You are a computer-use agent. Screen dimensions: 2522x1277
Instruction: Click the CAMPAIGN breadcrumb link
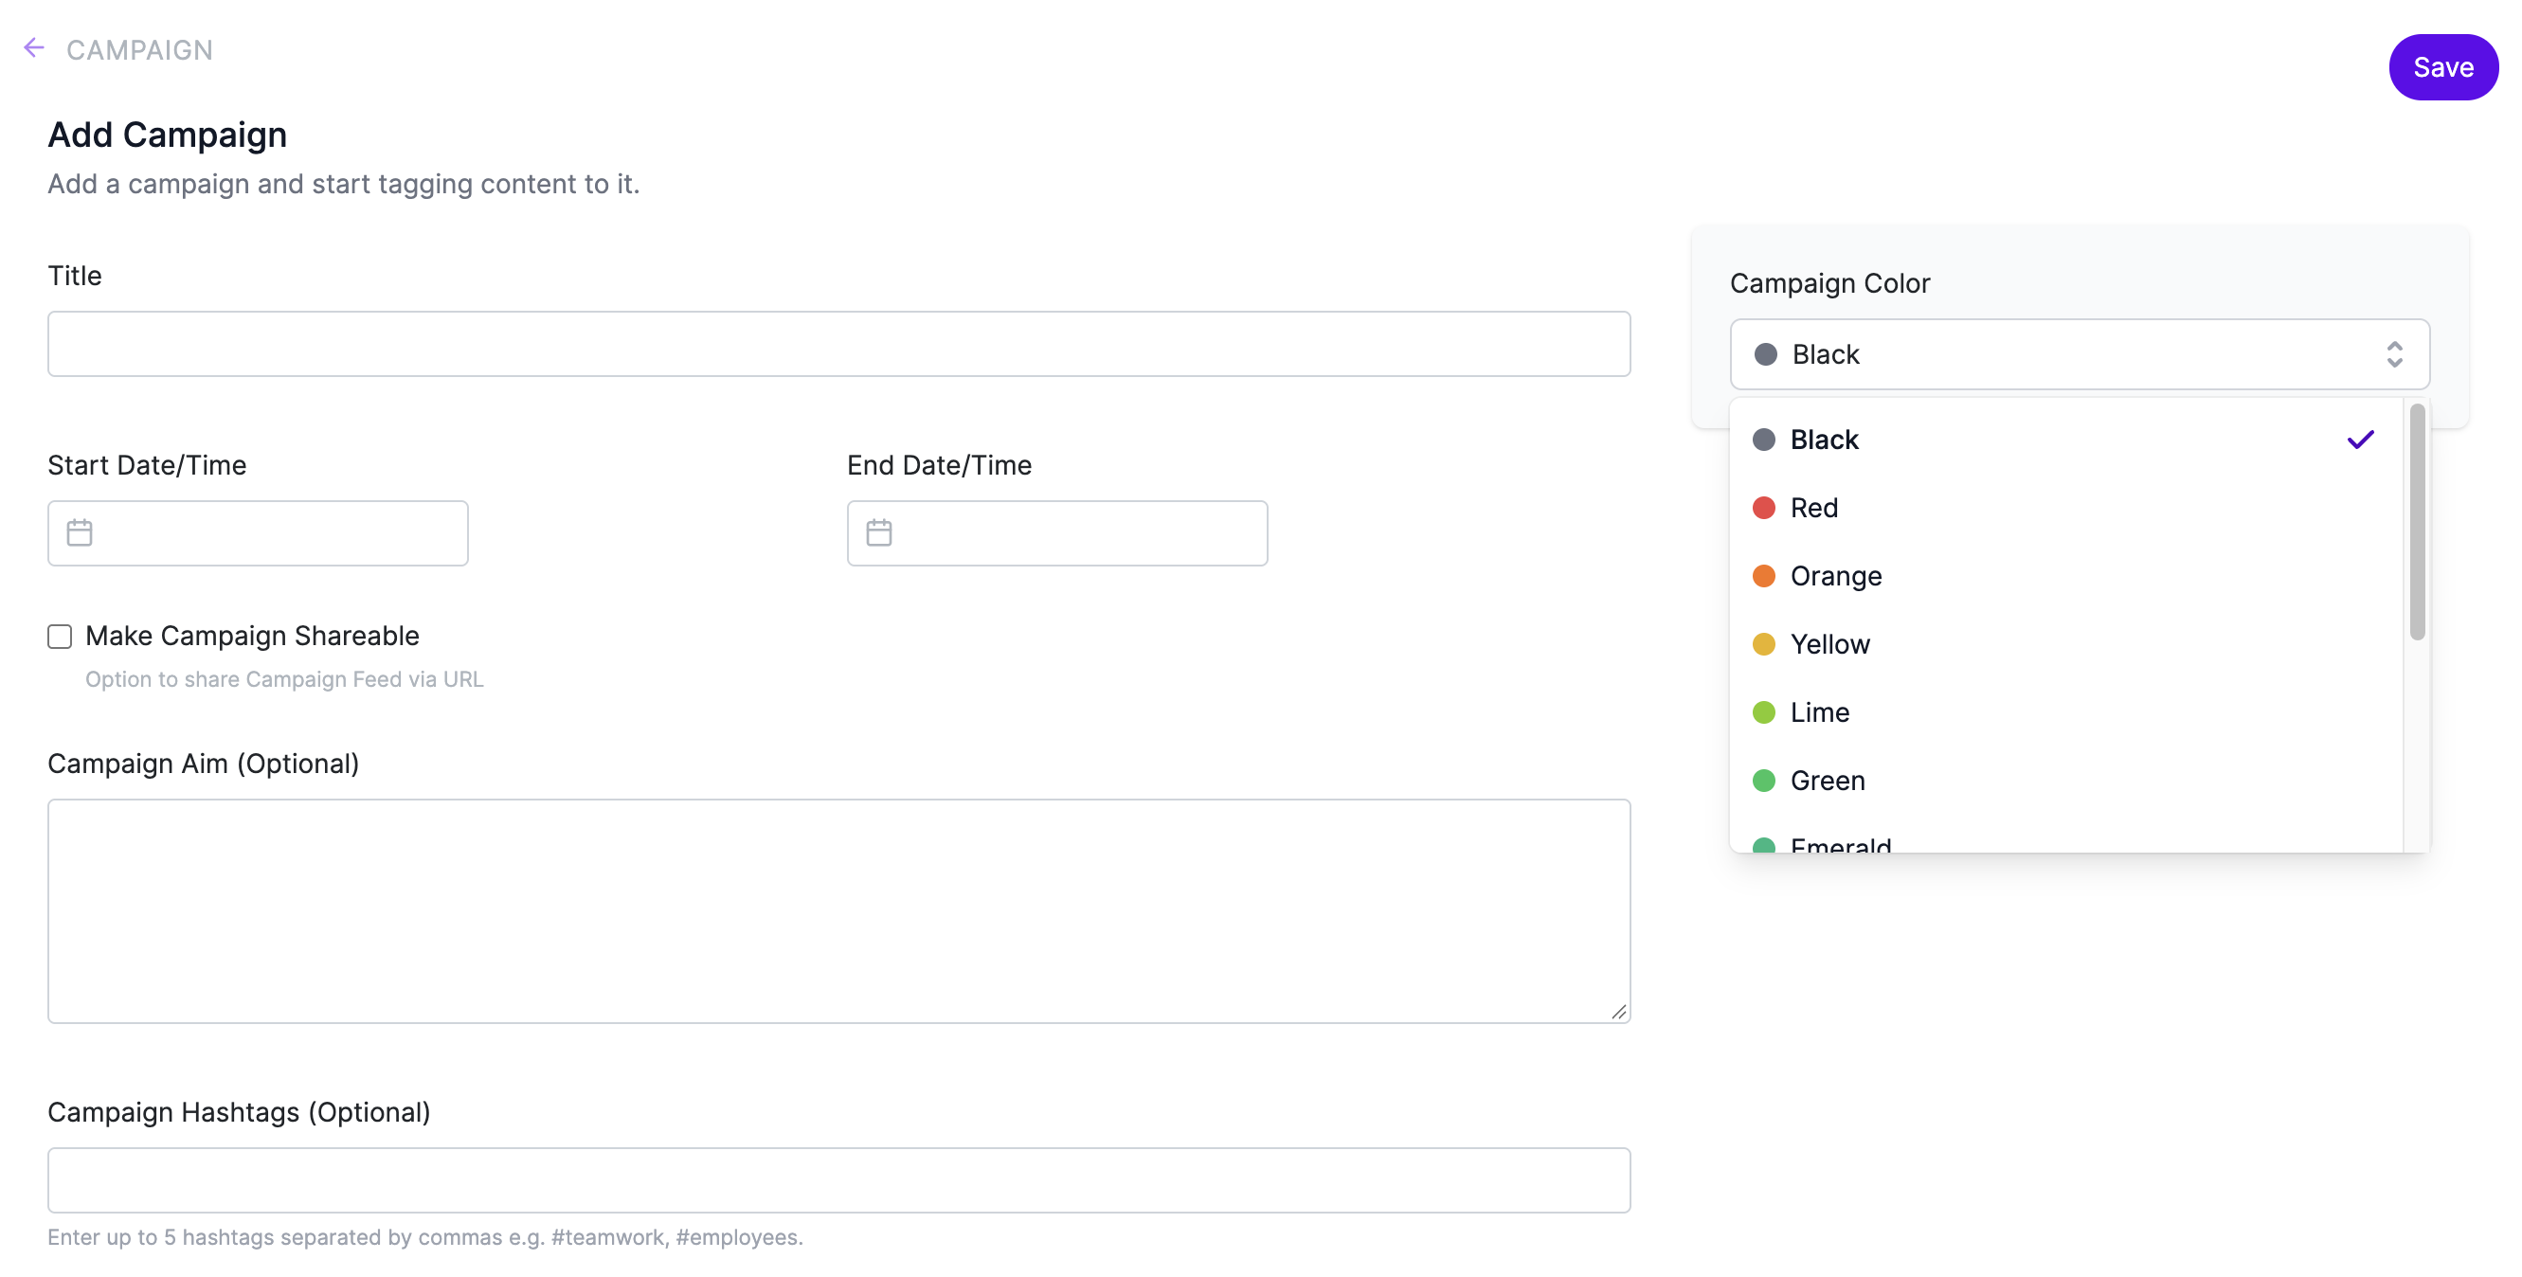[x=140, y=50]
